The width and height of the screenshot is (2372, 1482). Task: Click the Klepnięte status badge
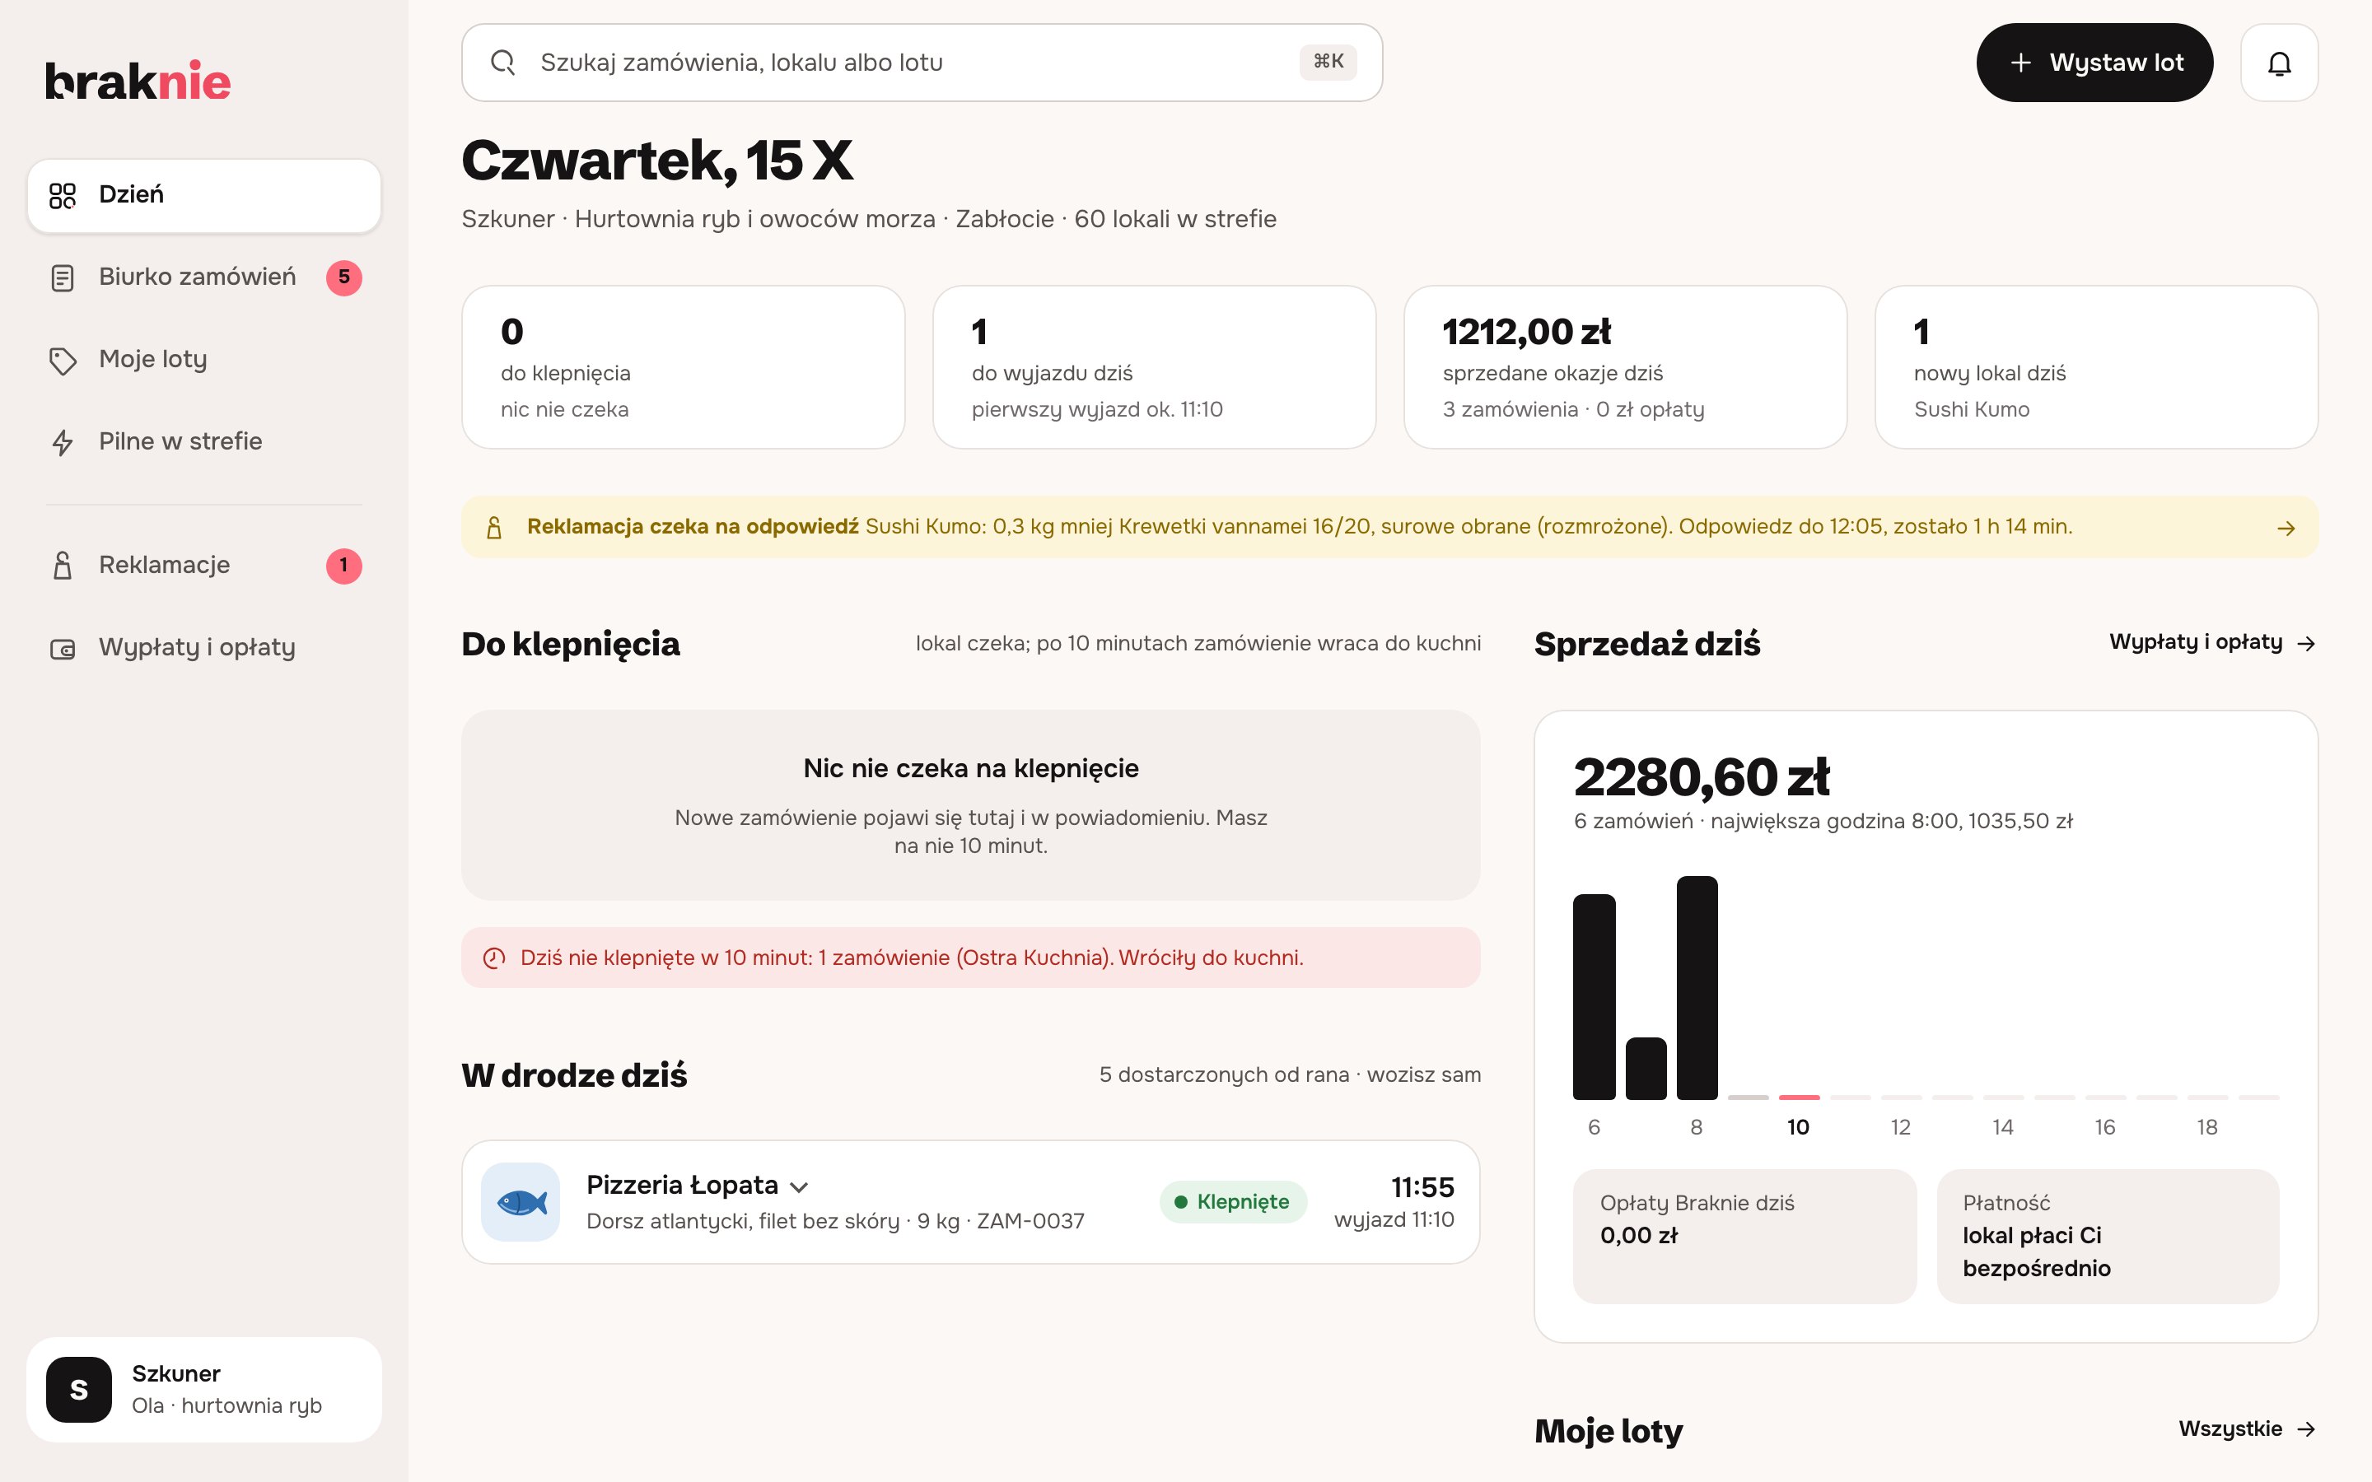click(x=1233, y=1202)
